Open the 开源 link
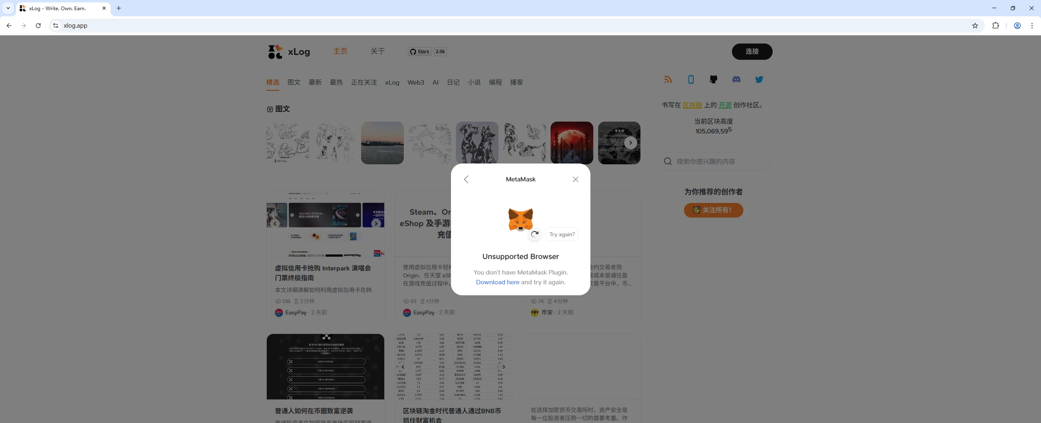1041x423 pixels. (x=725, y=105)
